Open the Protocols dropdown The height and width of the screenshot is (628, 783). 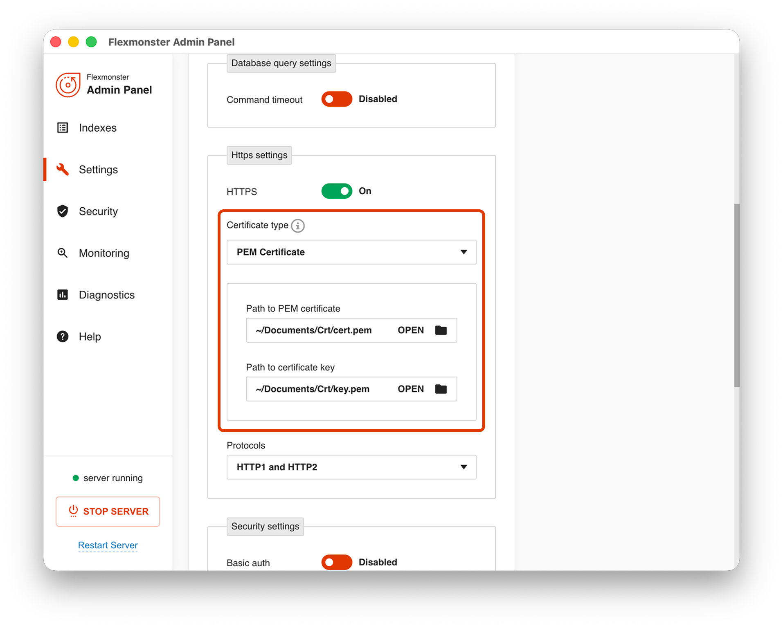(351, 467)
